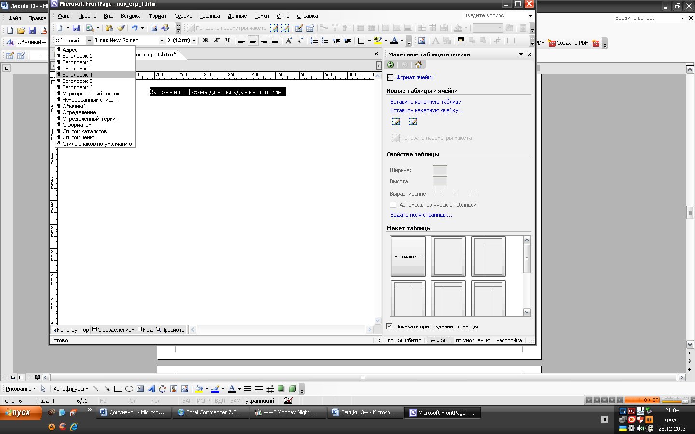Screen dimensions: 695x434
Task: Open the font color picker arrow
Action: (402, 41)
